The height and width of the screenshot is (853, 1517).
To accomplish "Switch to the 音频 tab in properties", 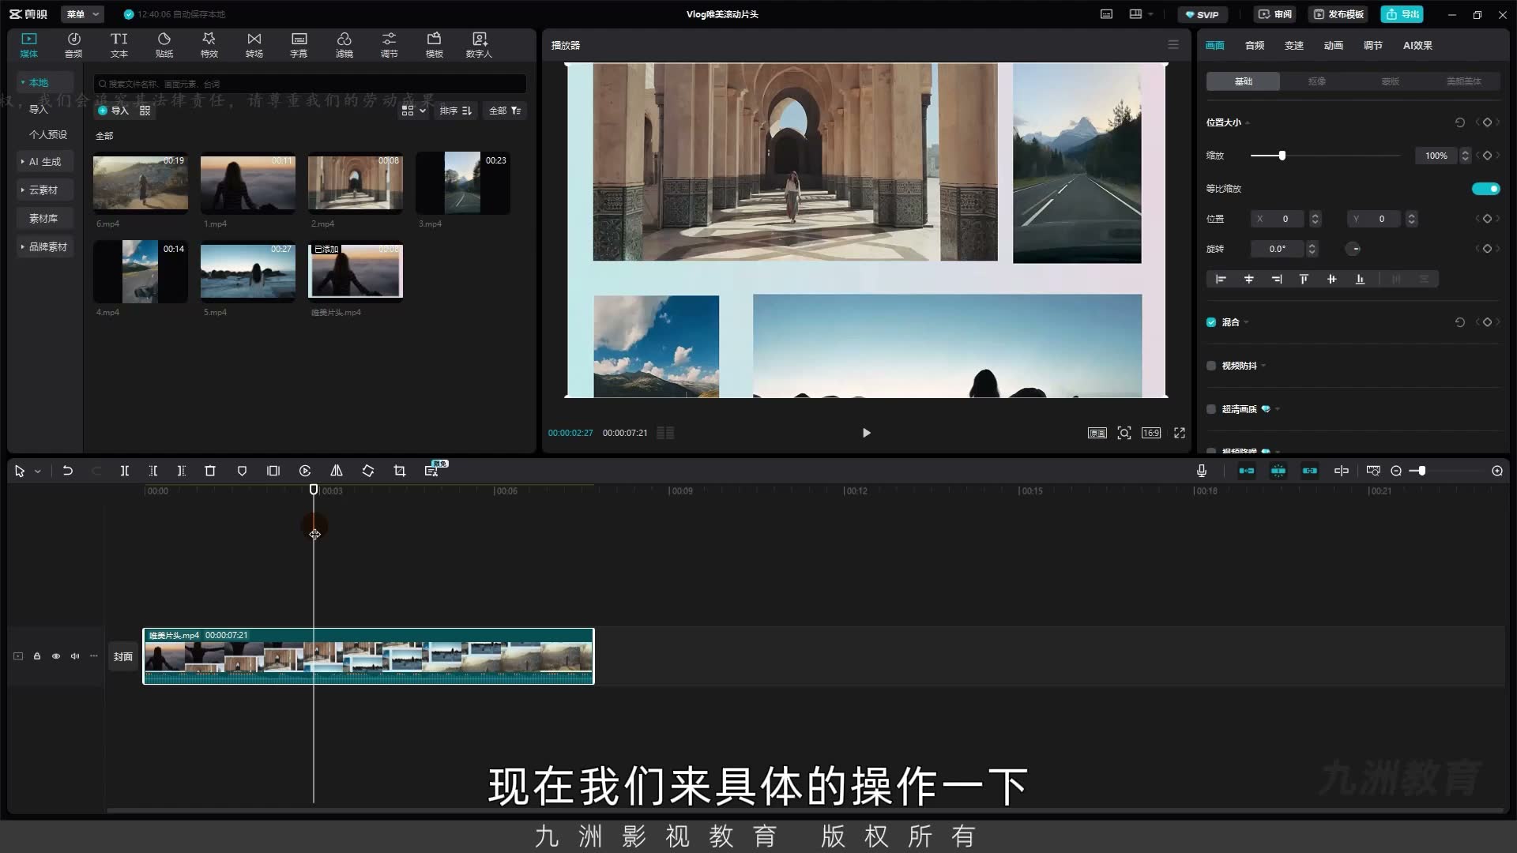I will [1254, 46].
